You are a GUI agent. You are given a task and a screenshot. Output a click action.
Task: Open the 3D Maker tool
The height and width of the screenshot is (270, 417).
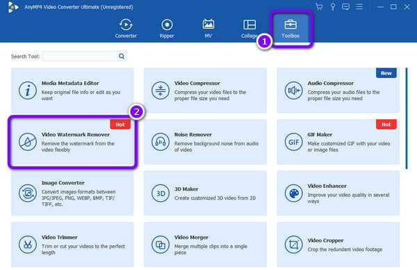pos(205,193)
